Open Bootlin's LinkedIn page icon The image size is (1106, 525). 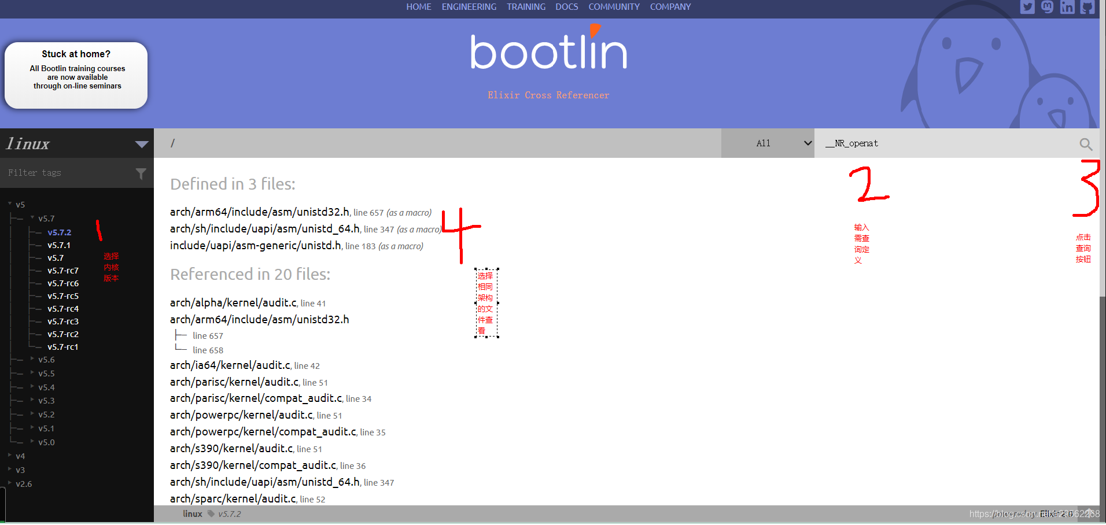(1067, 7)
